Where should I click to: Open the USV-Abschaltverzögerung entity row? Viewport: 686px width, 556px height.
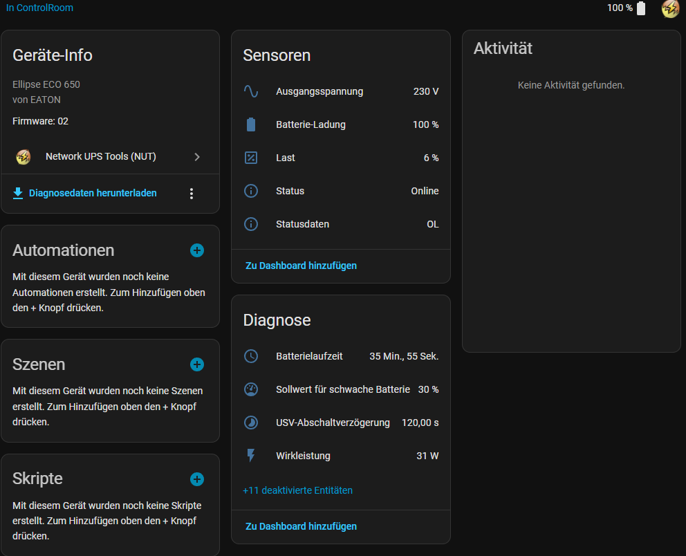[x=341, y=423]
